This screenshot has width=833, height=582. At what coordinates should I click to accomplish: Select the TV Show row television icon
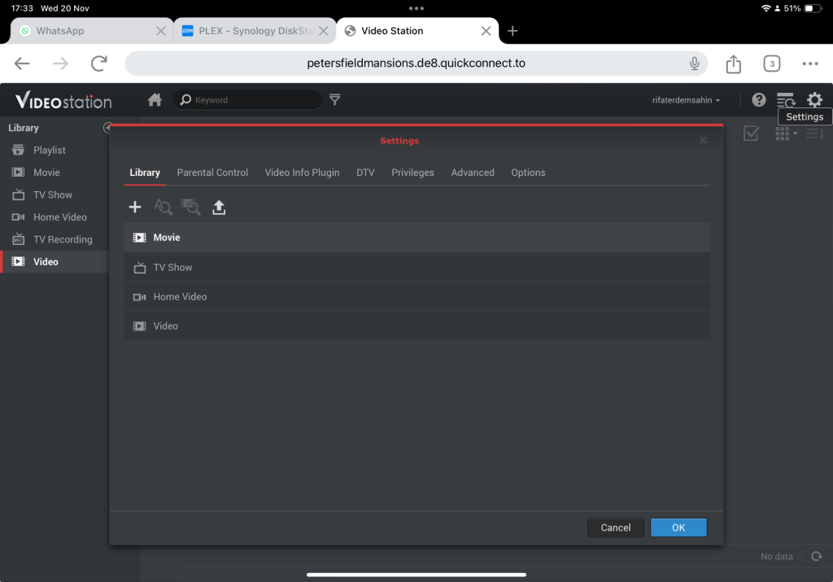(x=139, y=267)
